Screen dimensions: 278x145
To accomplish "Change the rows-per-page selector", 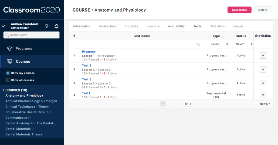I will 188,104.
